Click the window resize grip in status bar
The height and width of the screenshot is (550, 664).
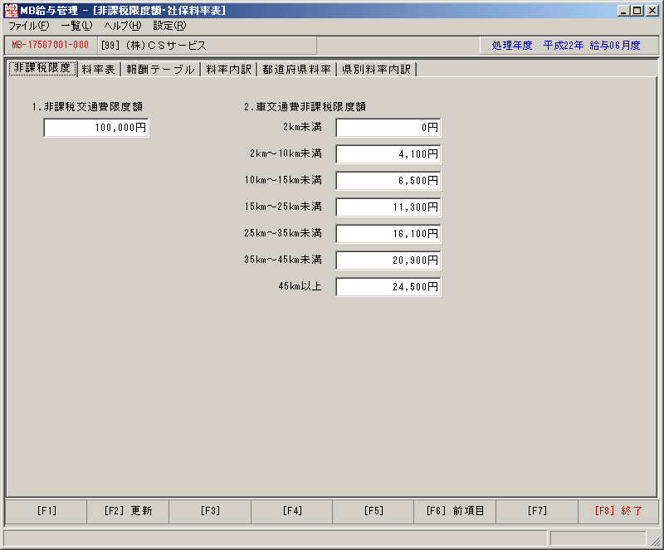[655, 540]
